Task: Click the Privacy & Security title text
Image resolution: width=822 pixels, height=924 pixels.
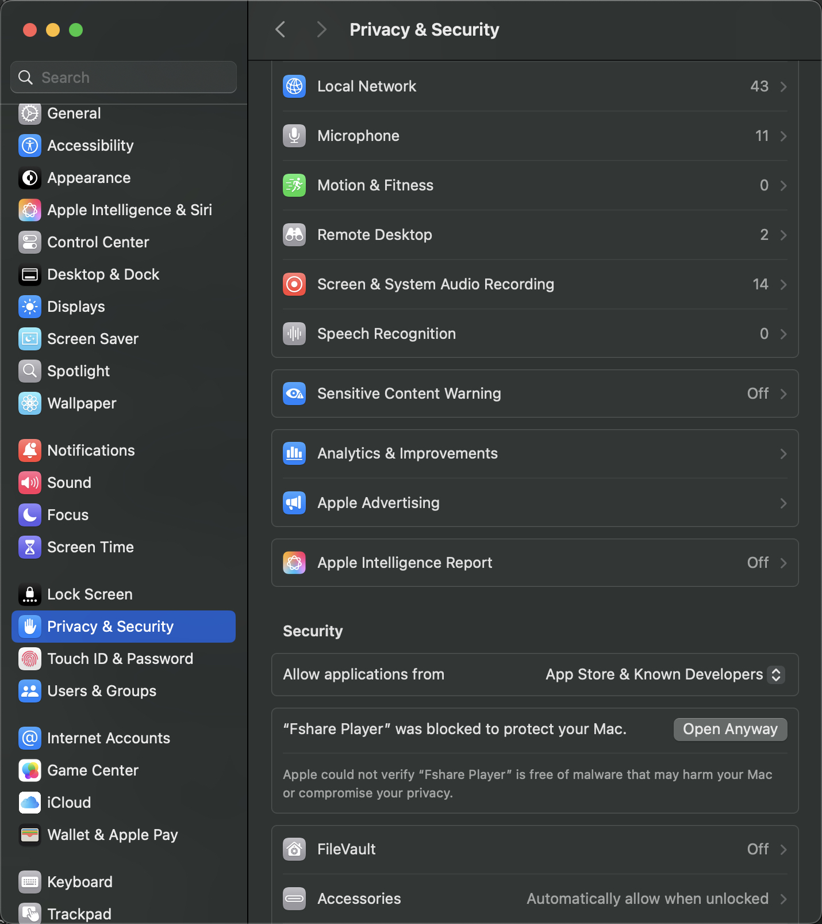Action: click(424, 29)
